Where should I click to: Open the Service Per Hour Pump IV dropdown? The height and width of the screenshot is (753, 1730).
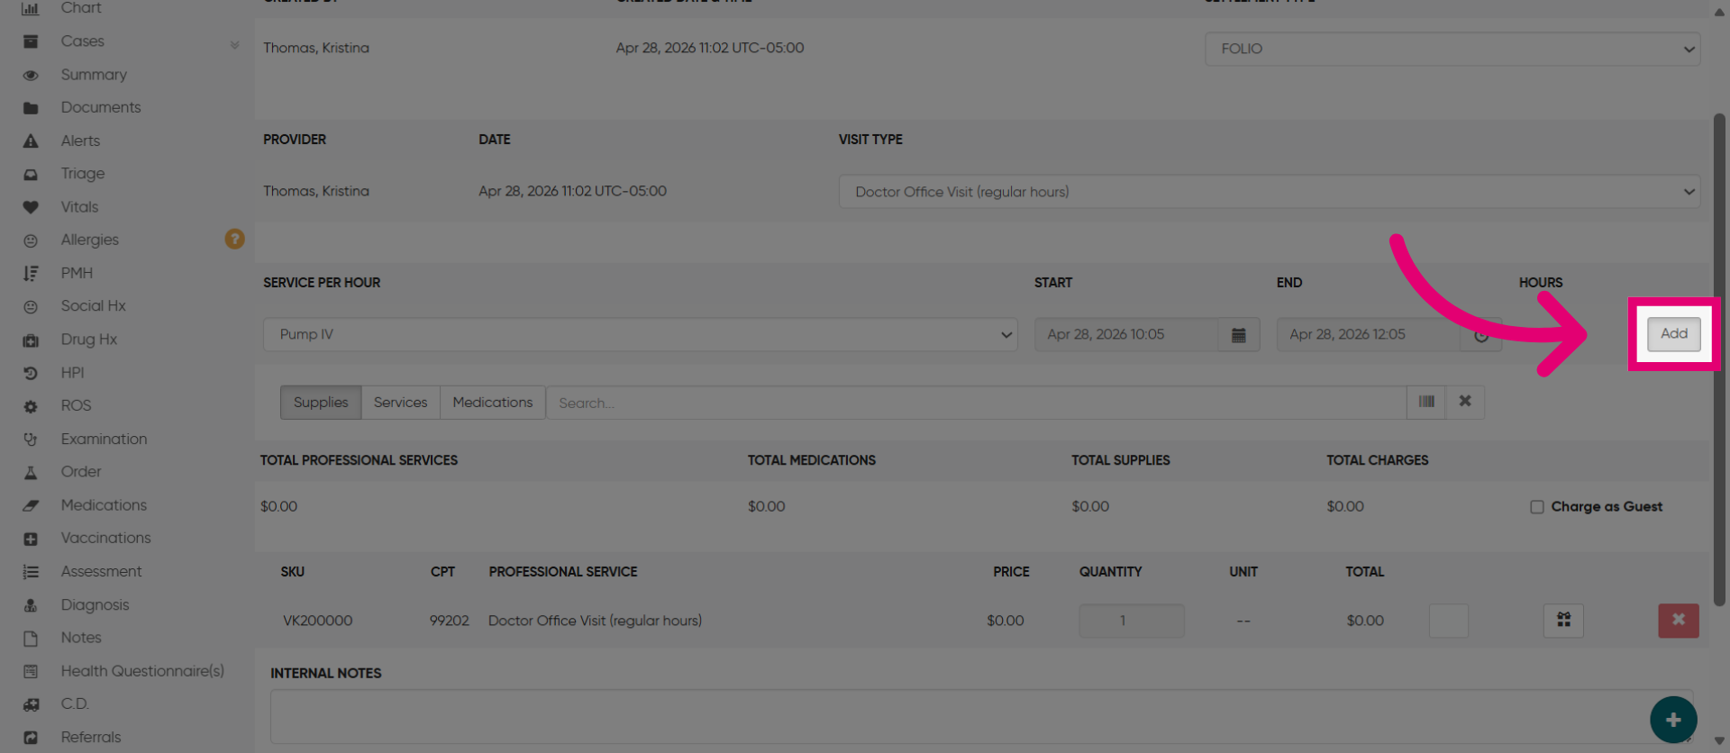640,334
